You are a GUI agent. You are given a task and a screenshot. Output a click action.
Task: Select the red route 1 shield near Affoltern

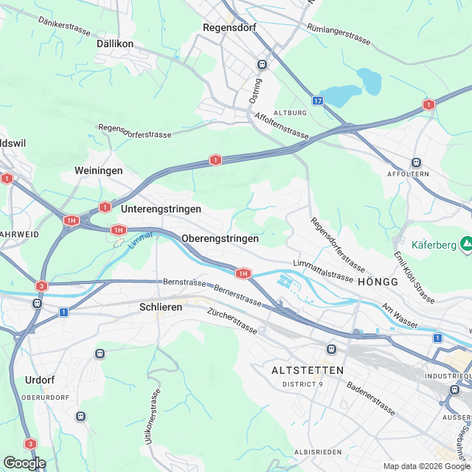coord(428,105)
